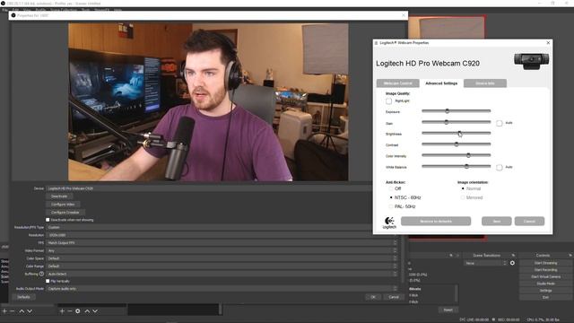Screen dimensions: 574x323
Task: Move scene down arrow icon
Action: click(30, 311)
